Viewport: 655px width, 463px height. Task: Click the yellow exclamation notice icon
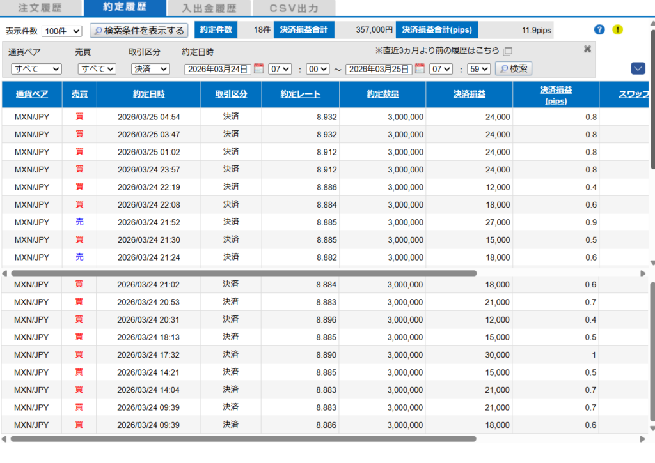[617, 29]
